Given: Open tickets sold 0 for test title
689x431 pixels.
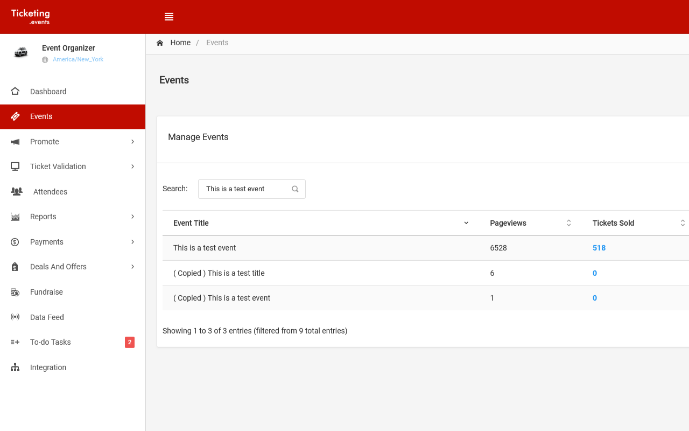Looking at the screenshot, I should tap(595, 273).
